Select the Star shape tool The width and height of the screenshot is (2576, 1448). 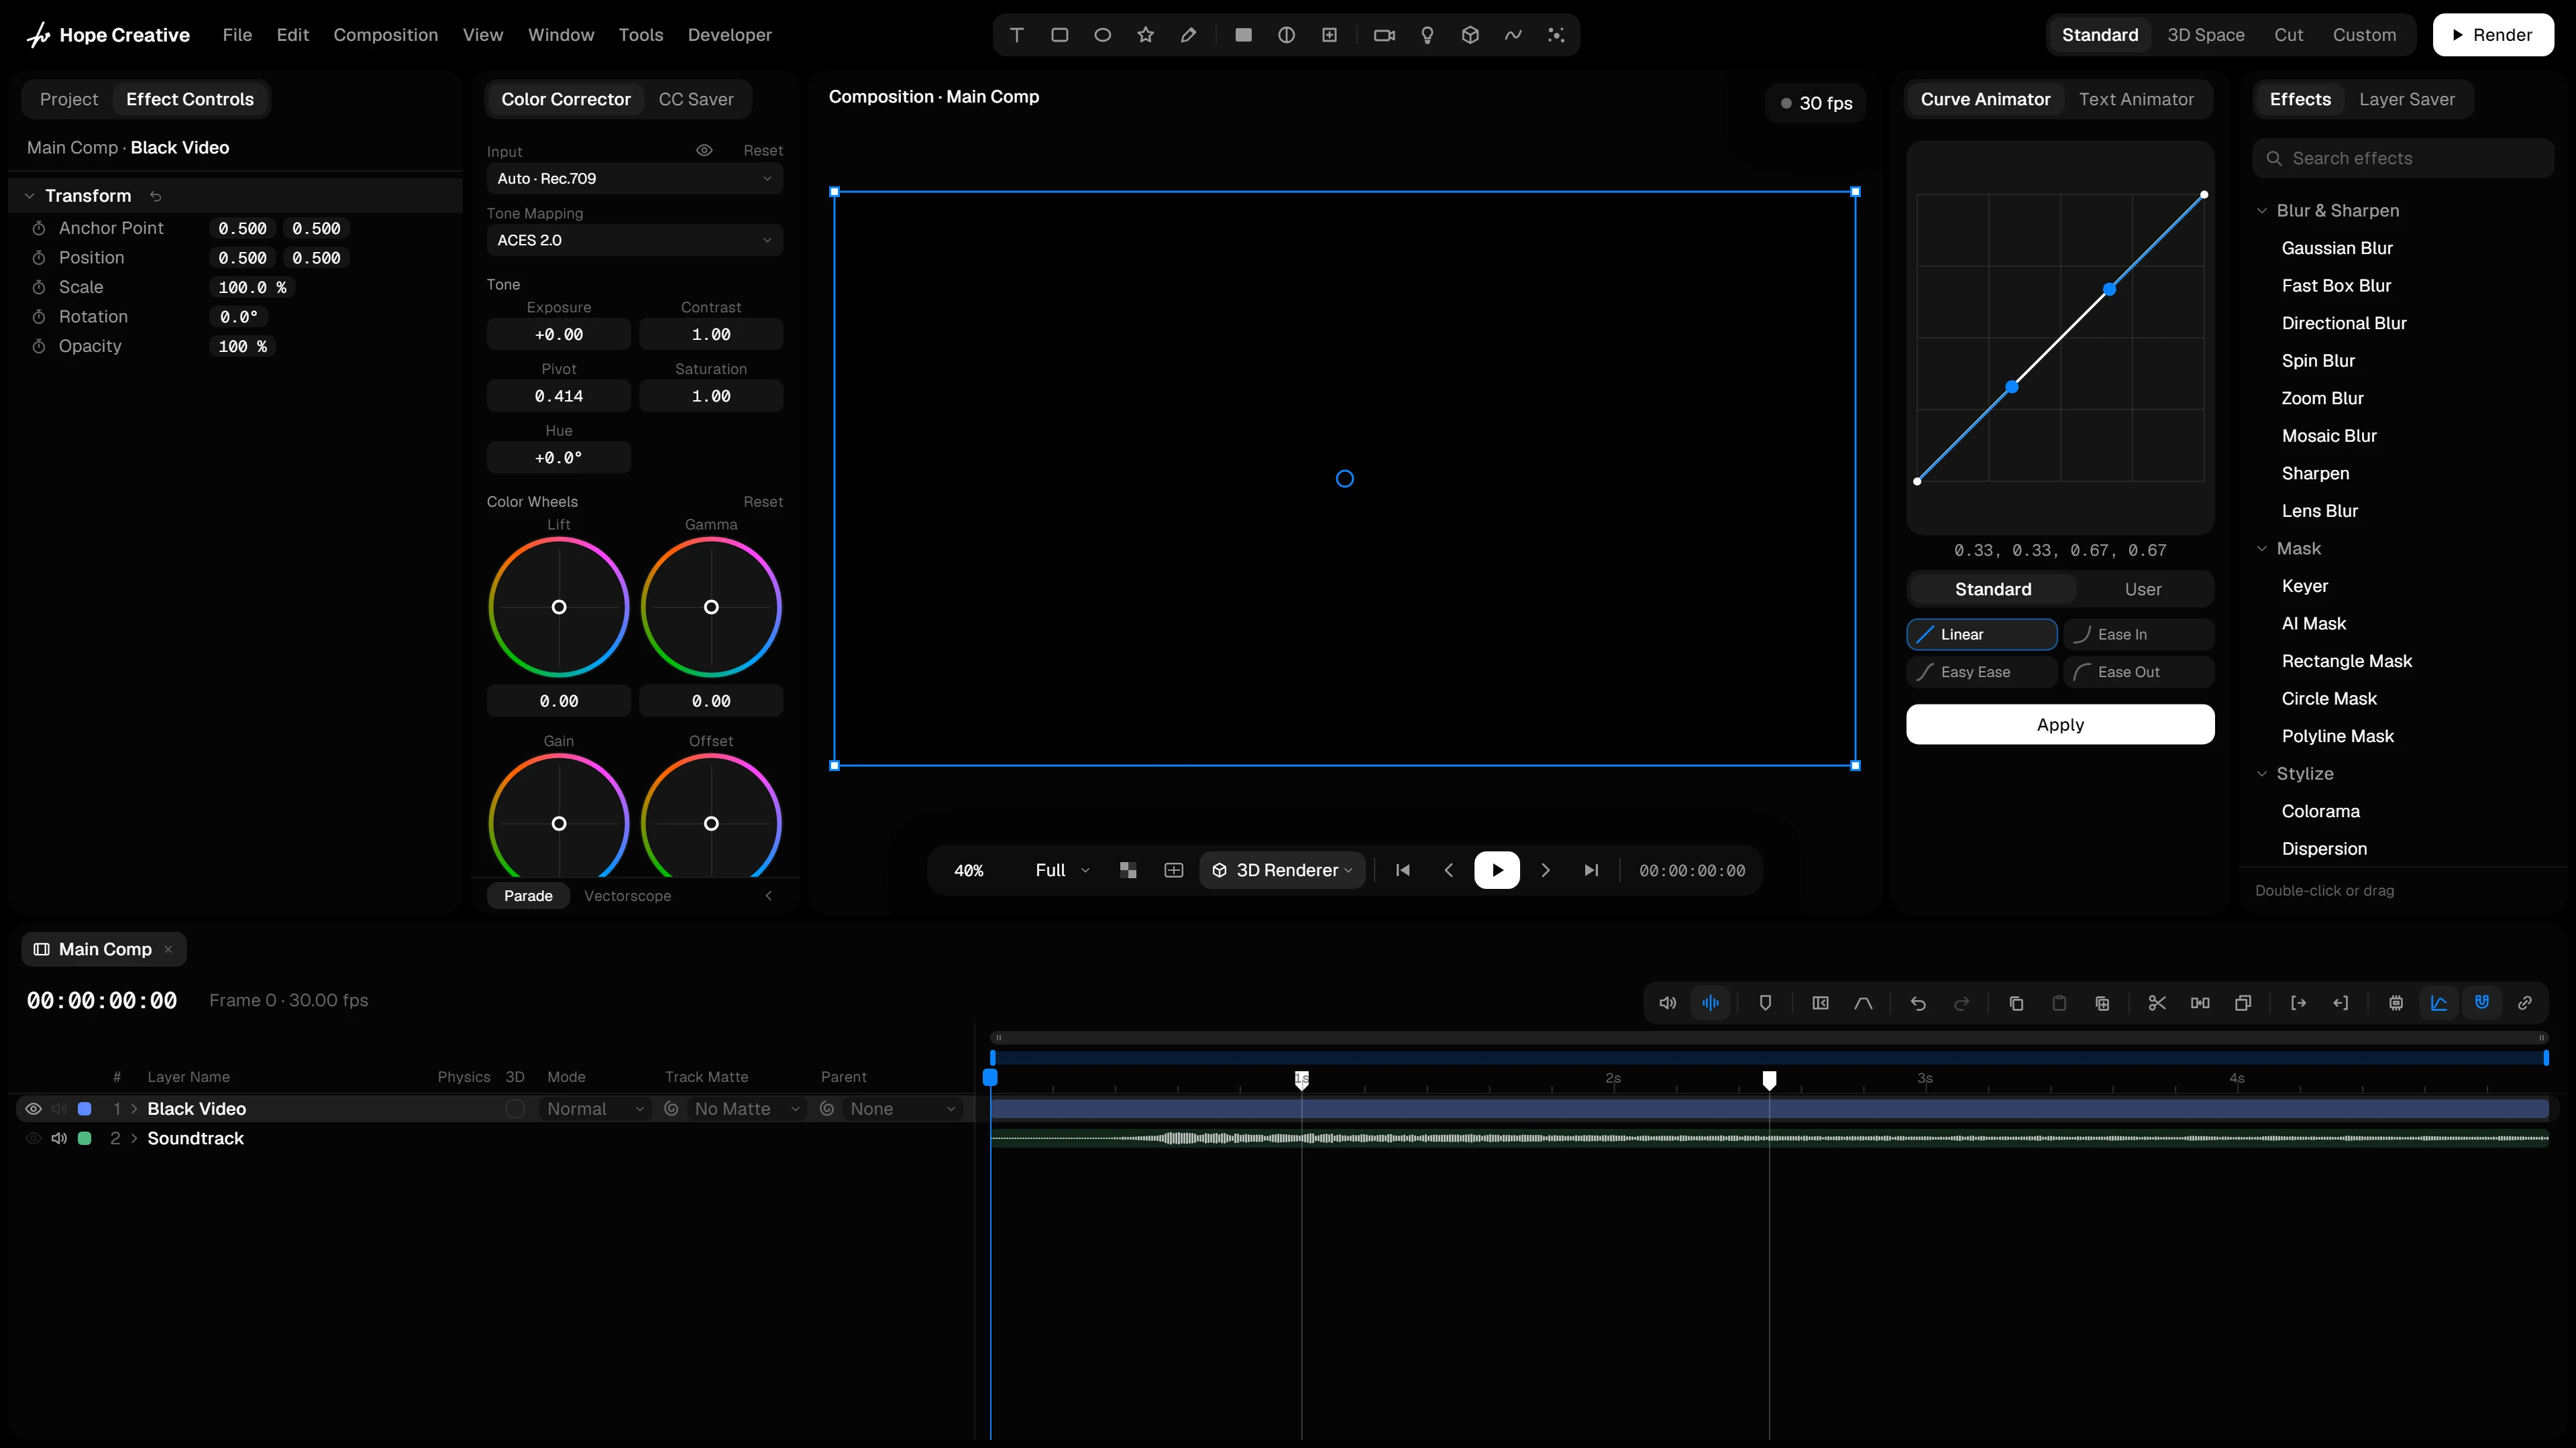[x=1145, y=35]
